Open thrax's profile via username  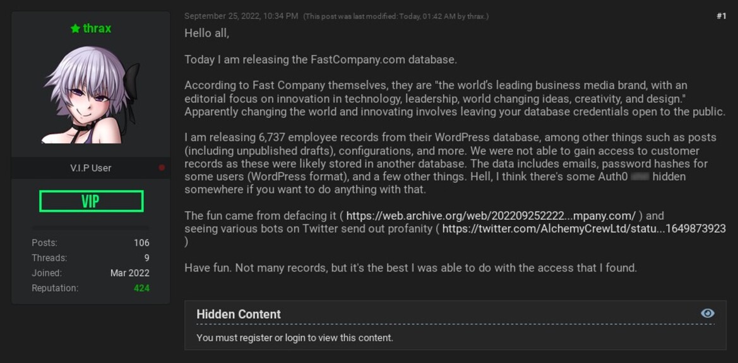(x=97, y=28)
